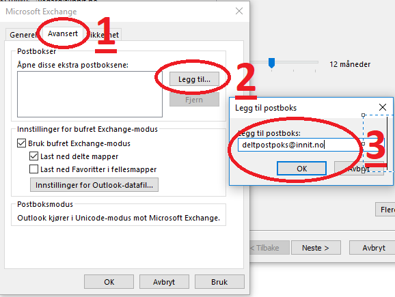The image size is (395, 297).
Task: Confirm Legg til postboks with OK
Action: (301, 169)
